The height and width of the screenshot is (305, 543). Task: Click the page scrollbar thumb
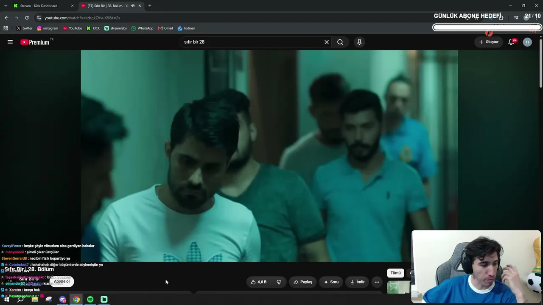coord(540,64)
